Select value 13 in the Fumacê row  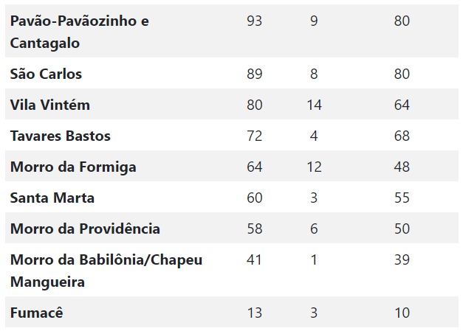(255, 313)
